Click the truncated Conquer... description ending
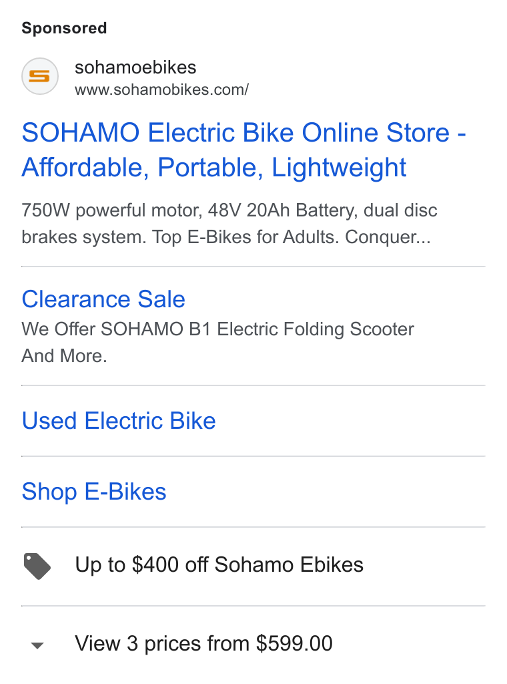Image resolution: width=507 pixels, height=684 pixels. tap(388, 237)
